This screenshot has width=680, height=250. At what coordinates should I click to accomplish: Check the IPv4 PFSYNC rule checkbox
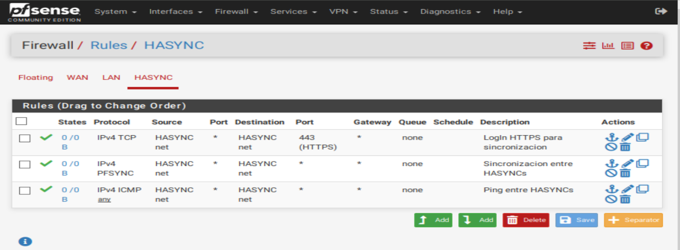tap(24, 164)
